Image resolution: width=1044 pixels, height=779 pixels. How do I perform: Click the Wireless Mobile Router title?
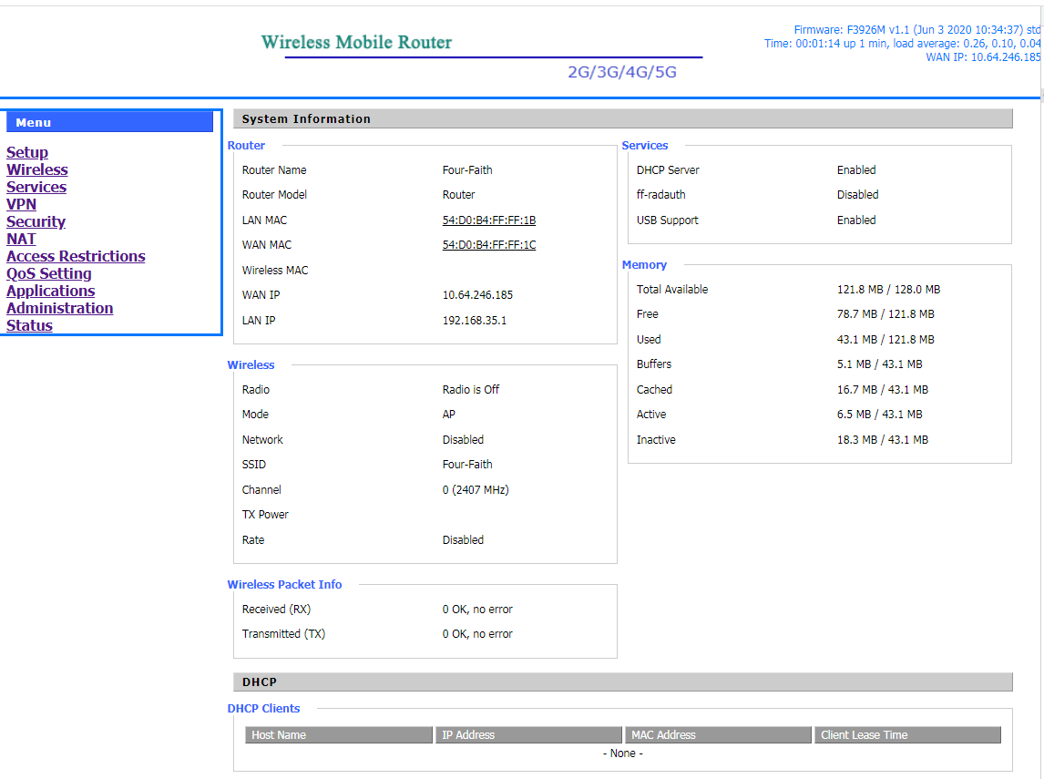point(356,43)
